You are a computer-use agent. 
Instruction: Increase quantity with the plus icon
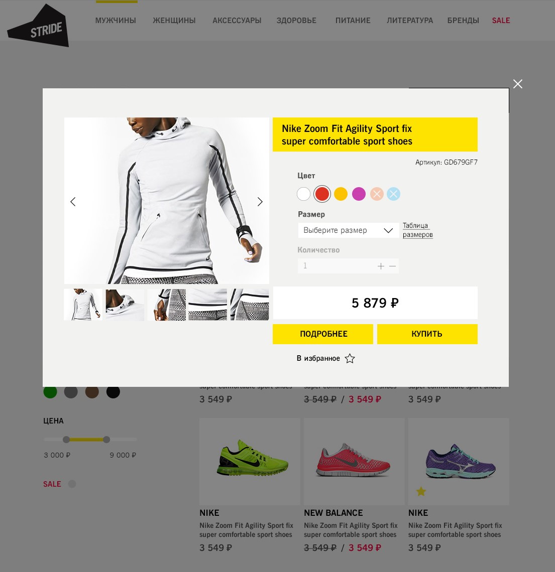(381, 266)
